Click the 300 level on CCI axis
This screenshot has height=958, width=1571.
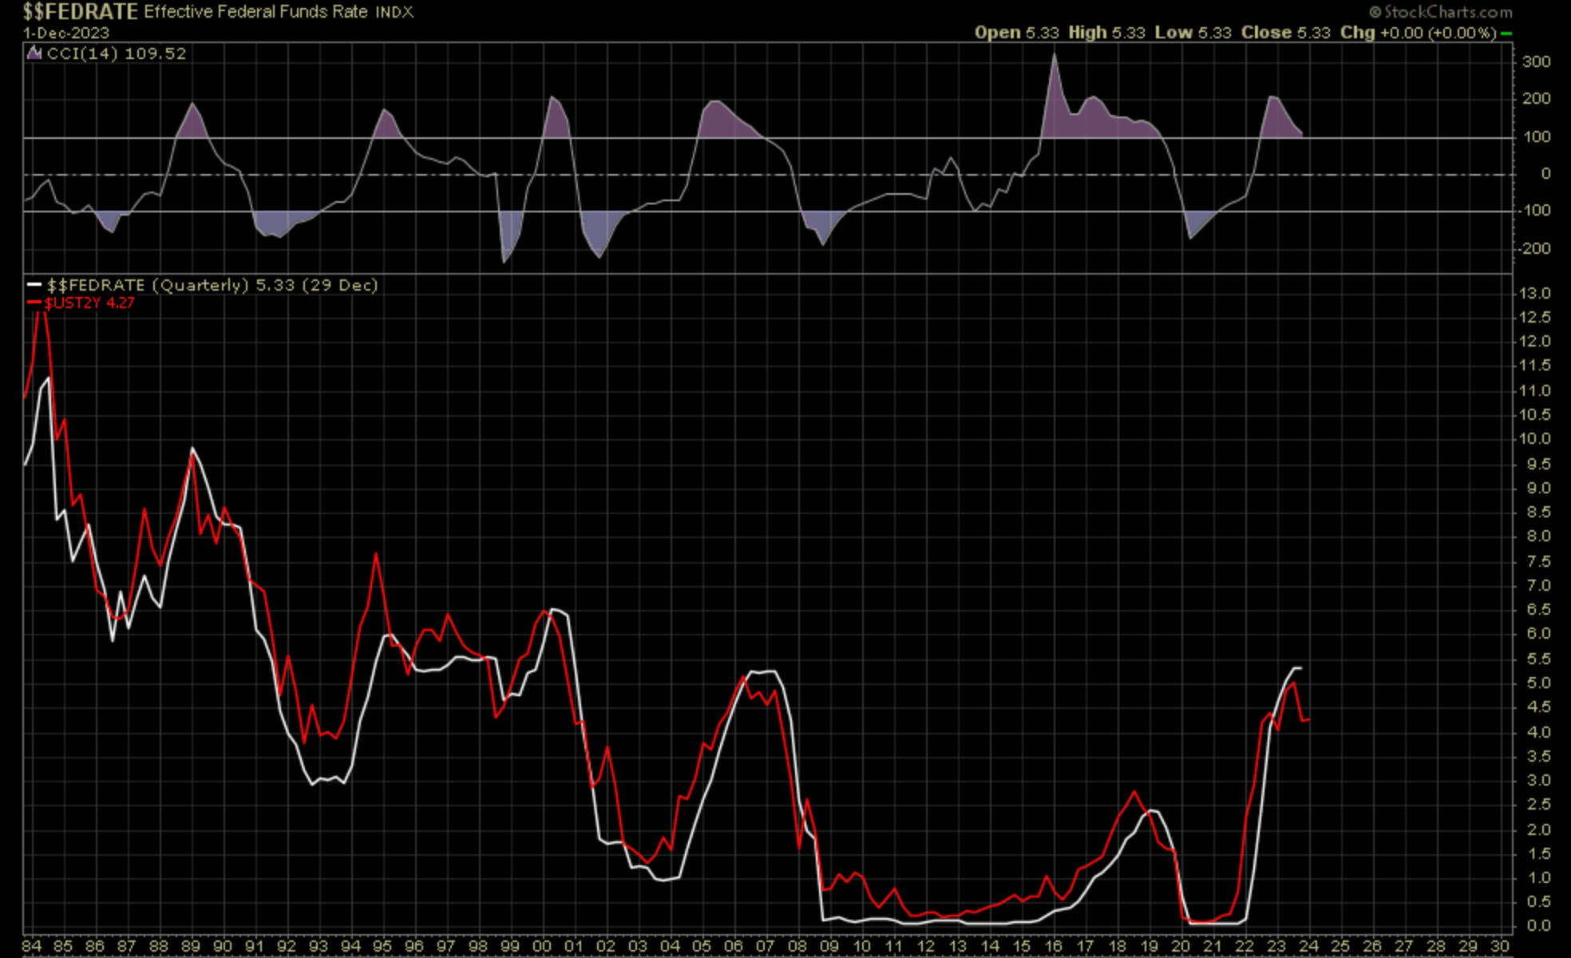click(x=1536, y=62)
